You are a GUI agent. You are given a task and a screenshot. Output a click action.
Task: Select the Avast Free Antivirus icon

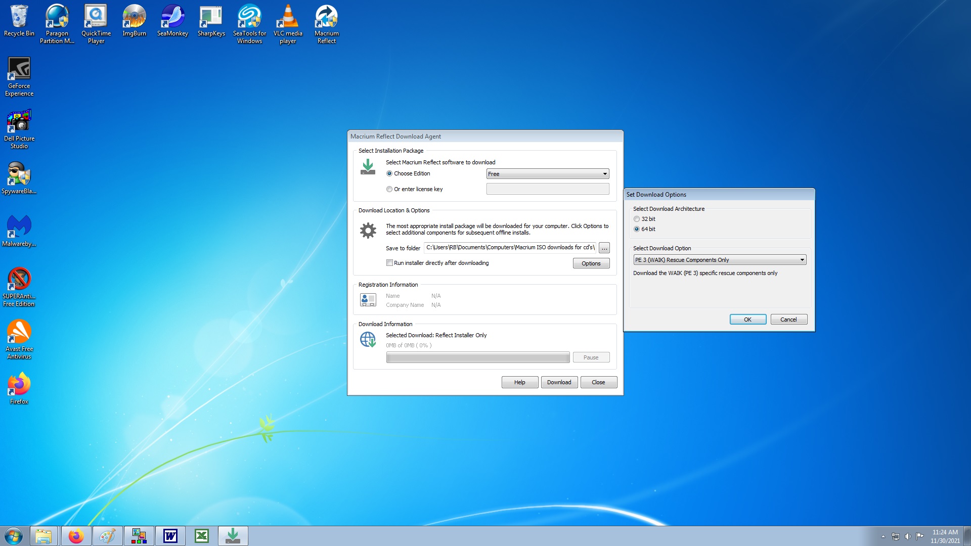(19, 340)
